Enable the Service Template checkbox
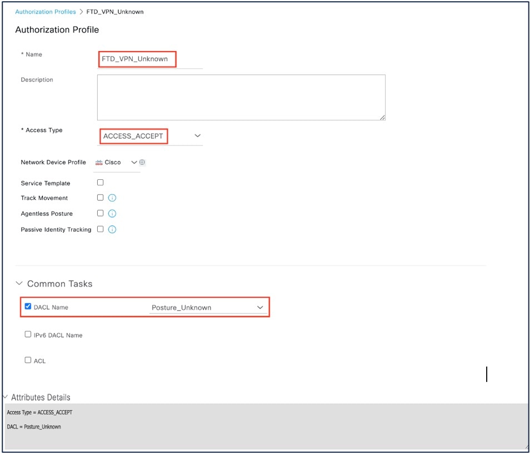 click(101, 183)
